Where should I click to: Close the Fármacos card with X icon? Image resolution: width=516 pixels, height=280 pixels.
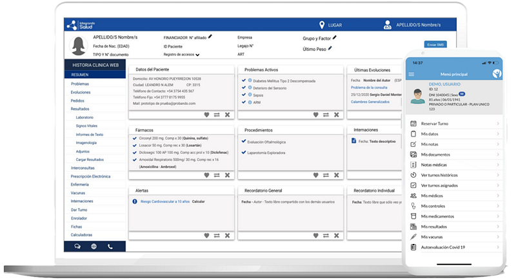click(228, 175)
